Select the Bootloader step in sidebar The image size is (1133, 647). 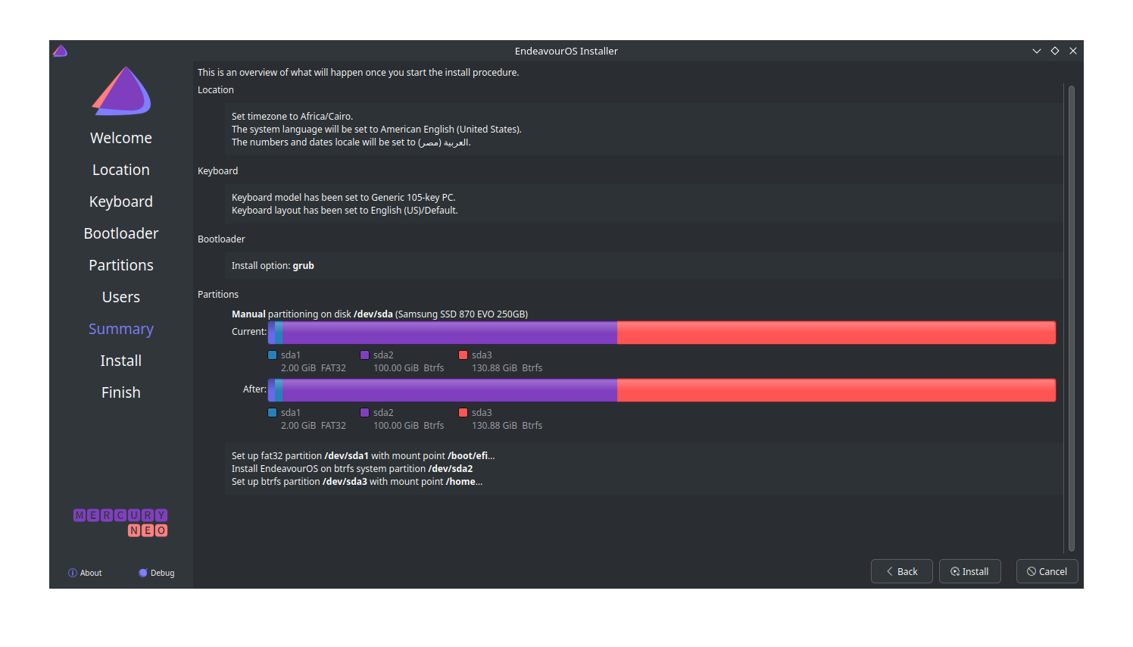click(121, 233)
